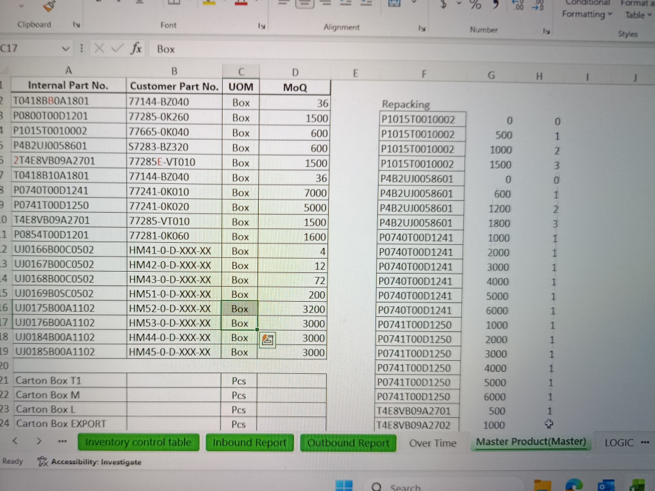655x491 pixels.
Task: Select cell UJ0185B00A1102
Action: pyautogui.click(x=70, y=352)
